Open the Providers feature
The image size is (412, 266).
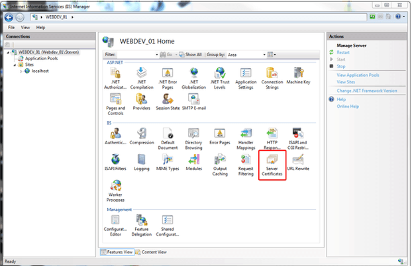pyautogui.click(x=142, y=102)
